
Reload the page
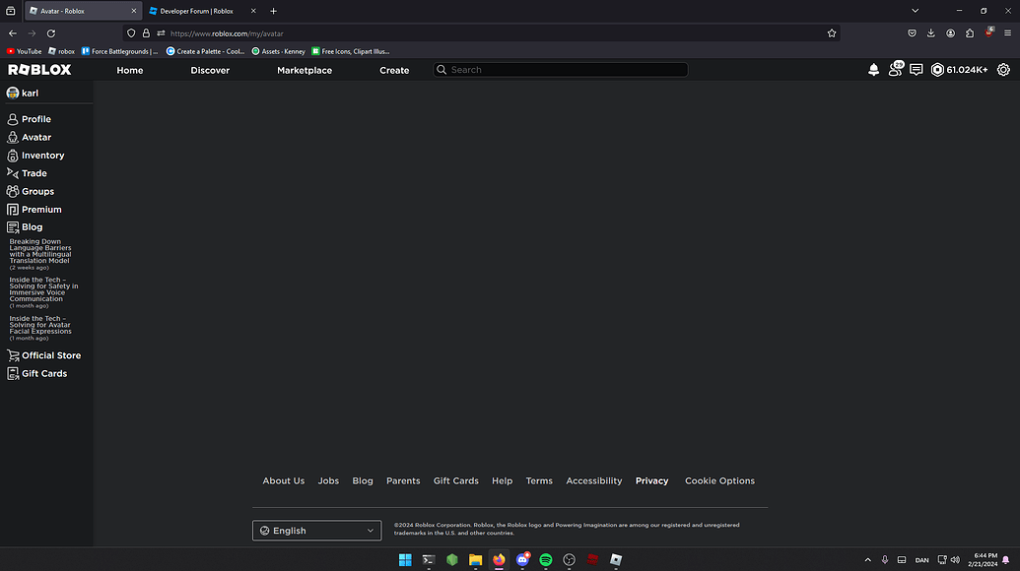[x=50, y=33]
